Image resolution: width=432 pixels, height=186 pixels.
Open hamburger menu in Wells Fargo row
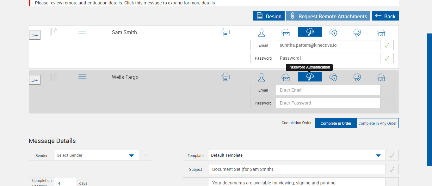[82, 77]
